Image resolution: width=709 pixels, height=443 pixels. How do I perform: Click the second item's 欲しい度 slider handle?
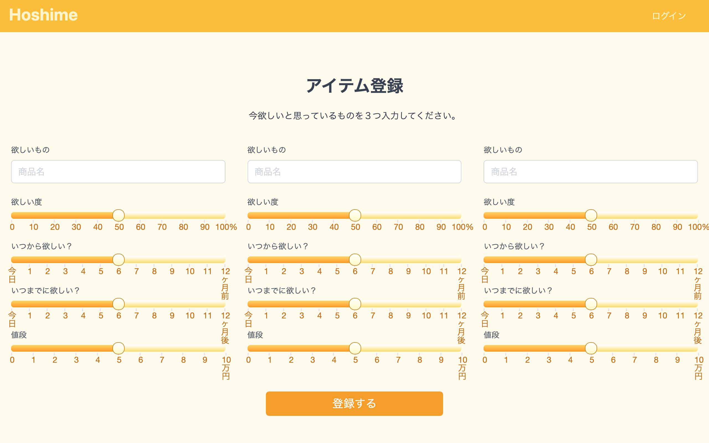(355, 215)
